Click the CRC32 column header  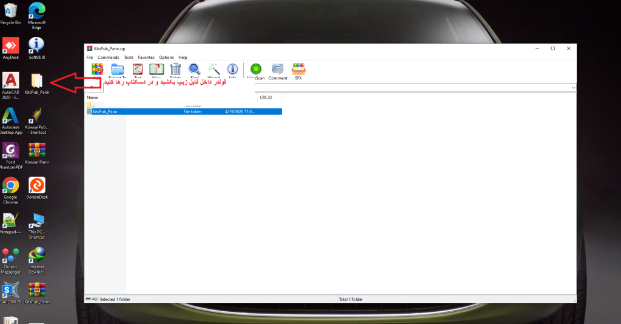[266, 97]
